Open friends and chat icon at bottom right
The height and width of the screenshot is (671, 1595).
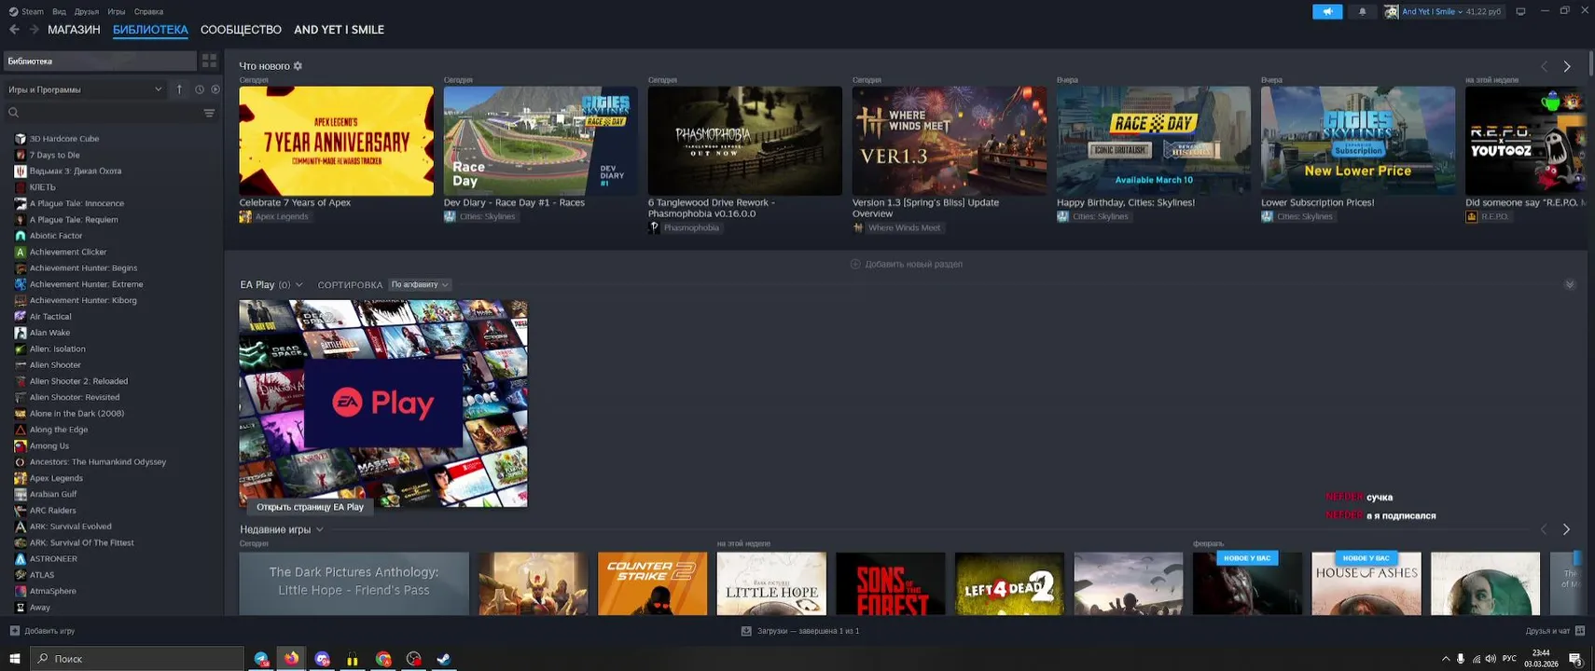click(x=1579, y=631)
